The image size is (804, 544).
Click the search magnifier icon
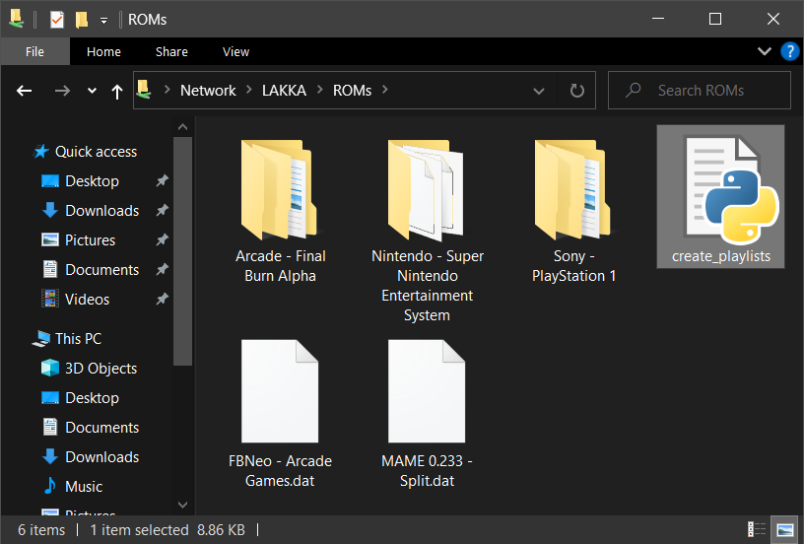pyautogui.click(x=634, y=91)
